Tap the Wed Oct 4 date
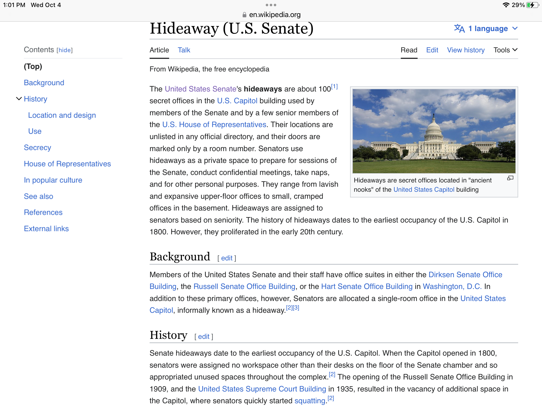The image size is (542, 406). point(46,5)
